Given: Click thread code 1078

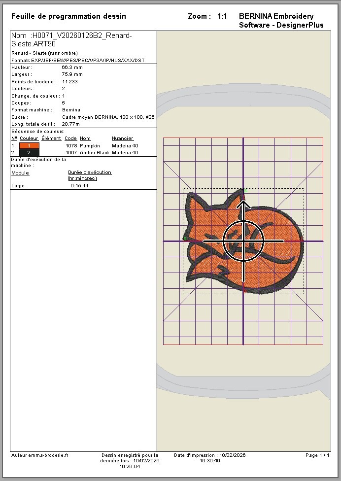Looking at the screenshot, I should coord(71,146).
